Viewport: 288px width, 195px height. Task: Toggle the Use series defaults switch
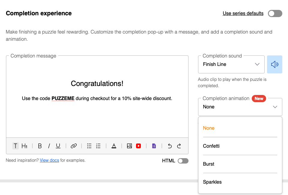click(x=275, y=13)
